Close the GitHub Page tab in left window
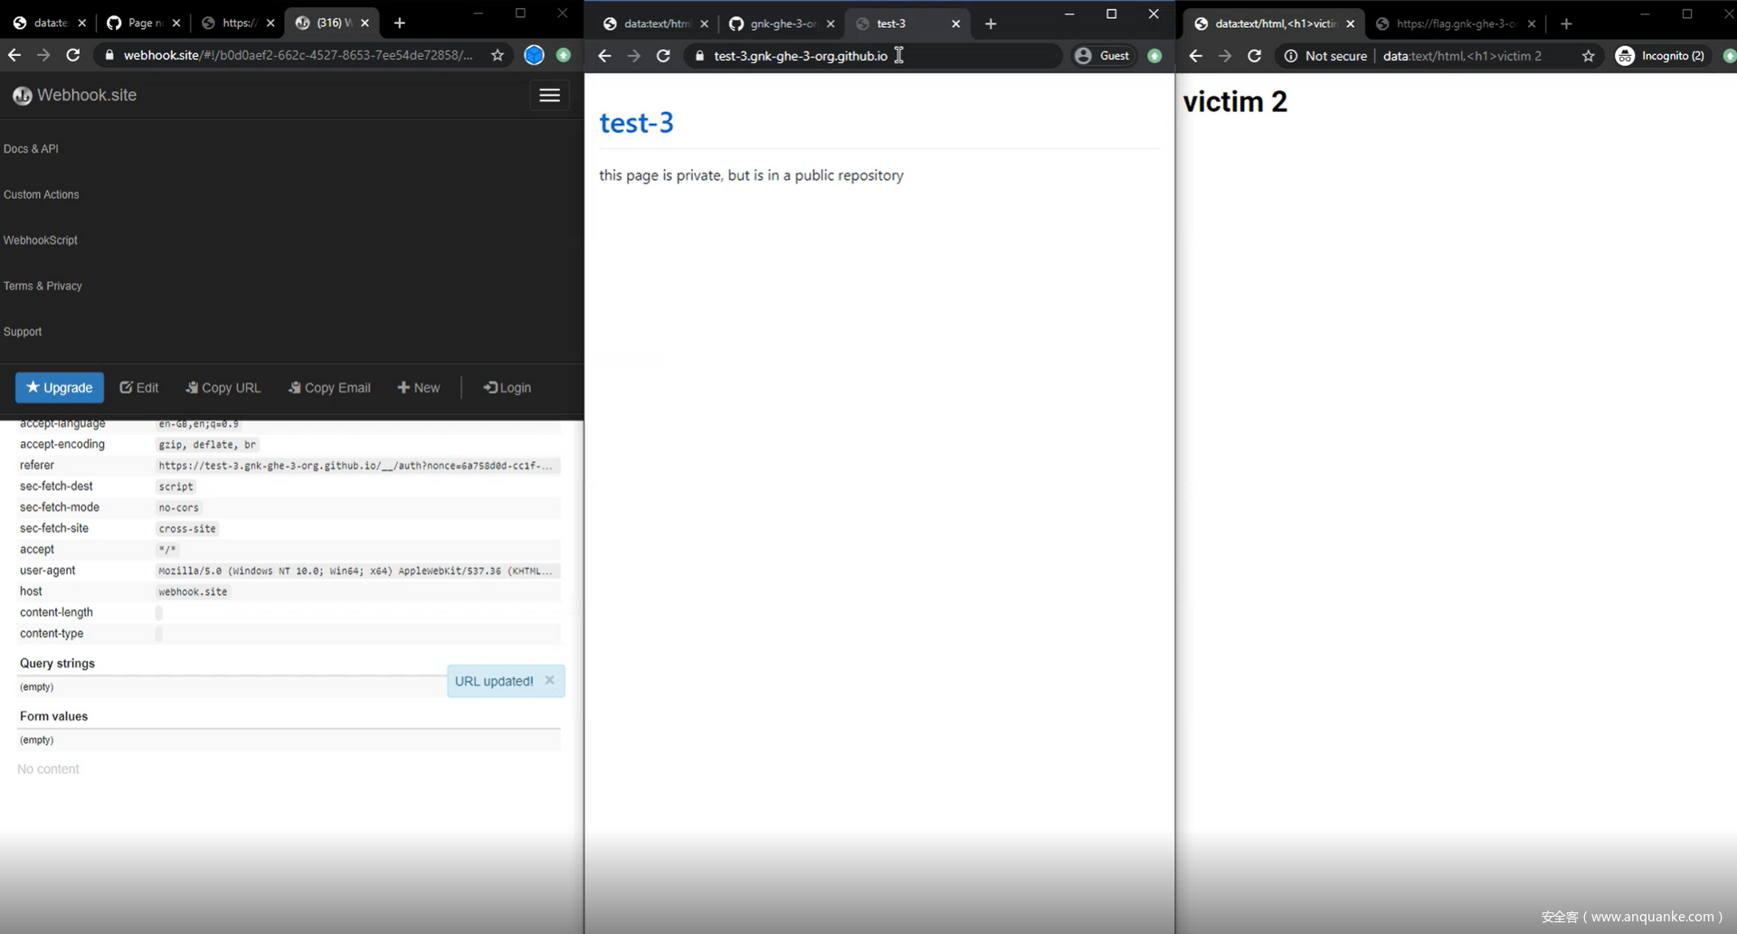Viewport: 1737px width, 934px height. click(176, 23)
